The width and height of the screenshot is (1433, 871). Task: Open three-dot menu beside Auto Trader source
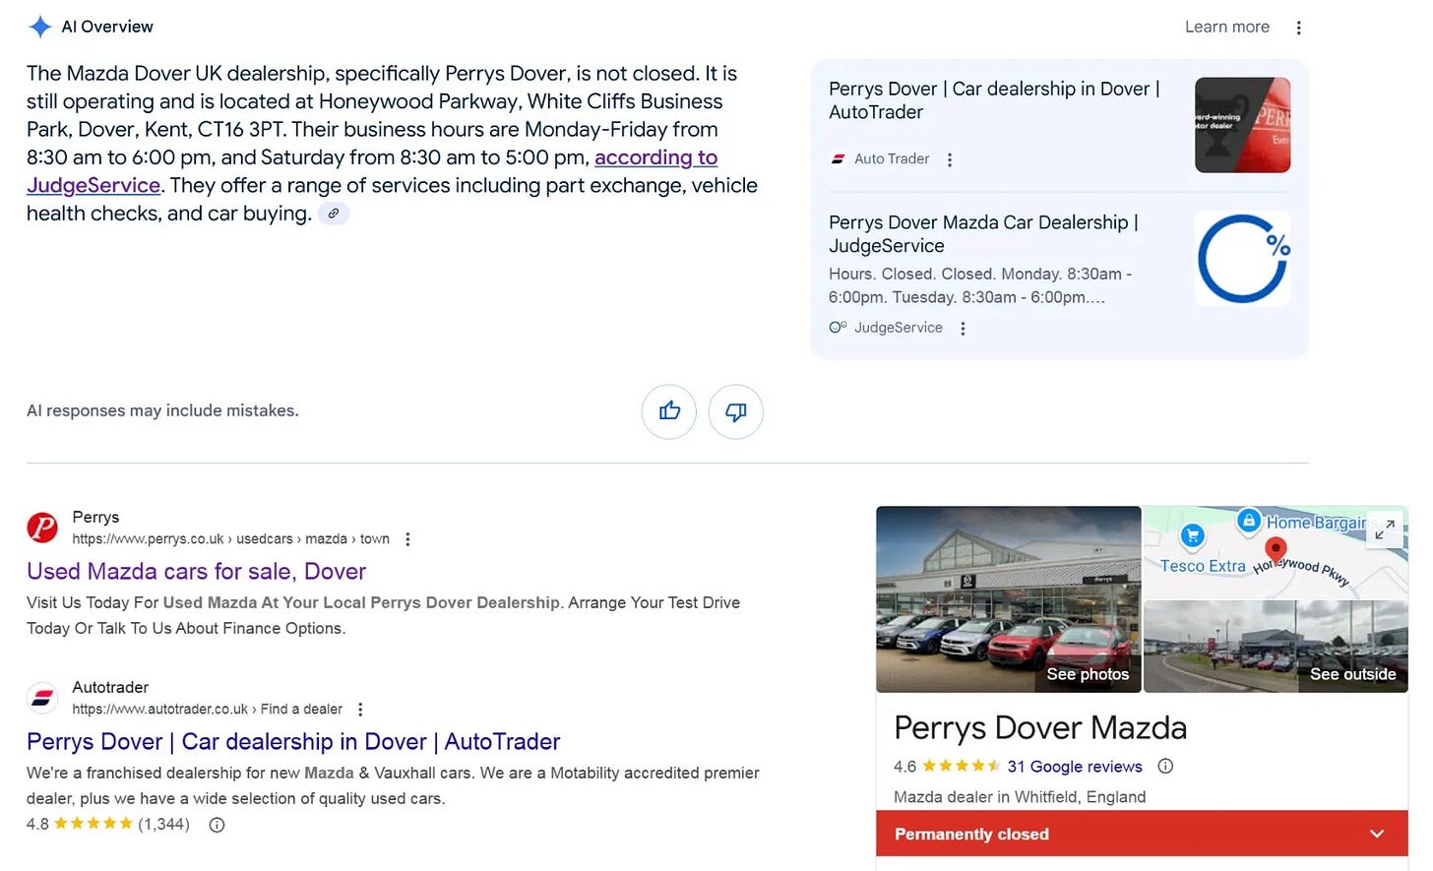click(x=950, y=159)
